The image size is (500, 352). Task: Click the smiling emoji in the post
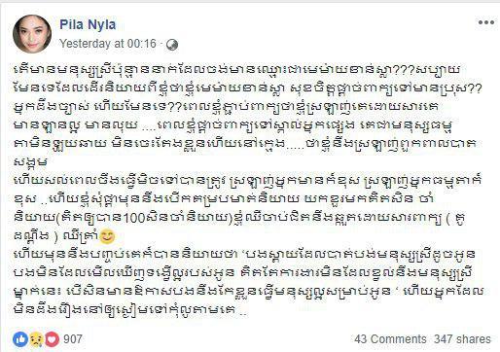(106, 235)
